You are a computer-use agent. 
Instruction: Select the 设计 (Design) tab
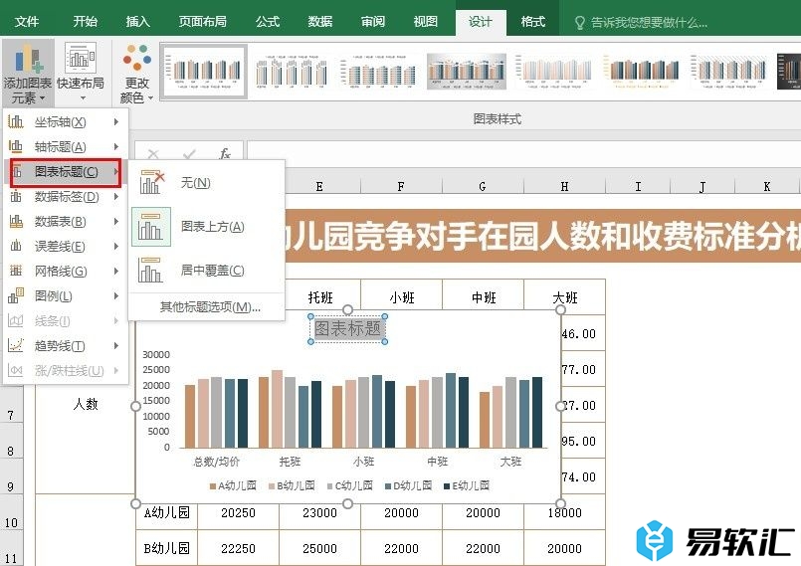point(481,22)
